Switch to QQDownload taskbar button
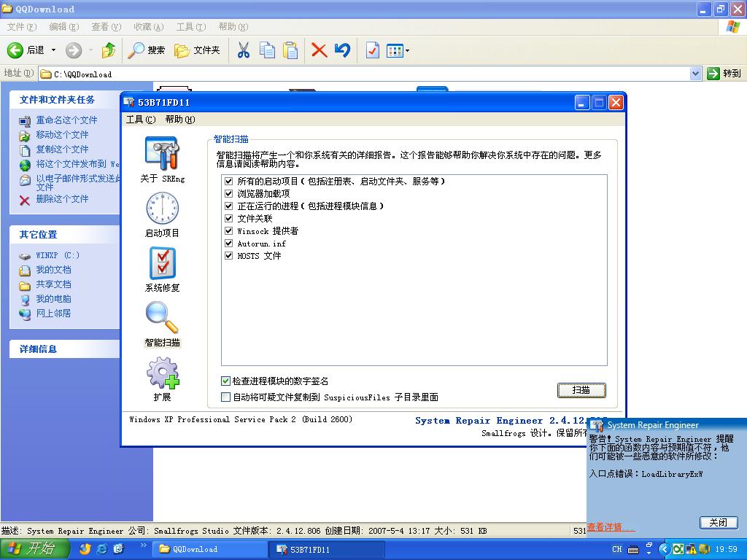This screenshot has width=747, height=560. (x=209, y=549)
